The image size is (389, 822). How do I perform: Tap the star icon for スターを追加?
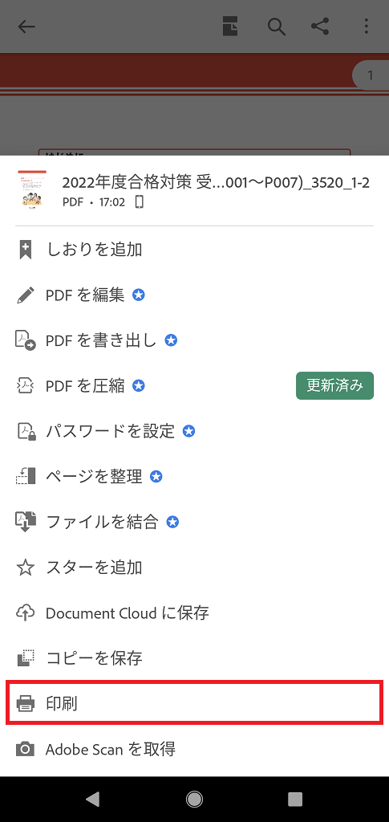25,568
